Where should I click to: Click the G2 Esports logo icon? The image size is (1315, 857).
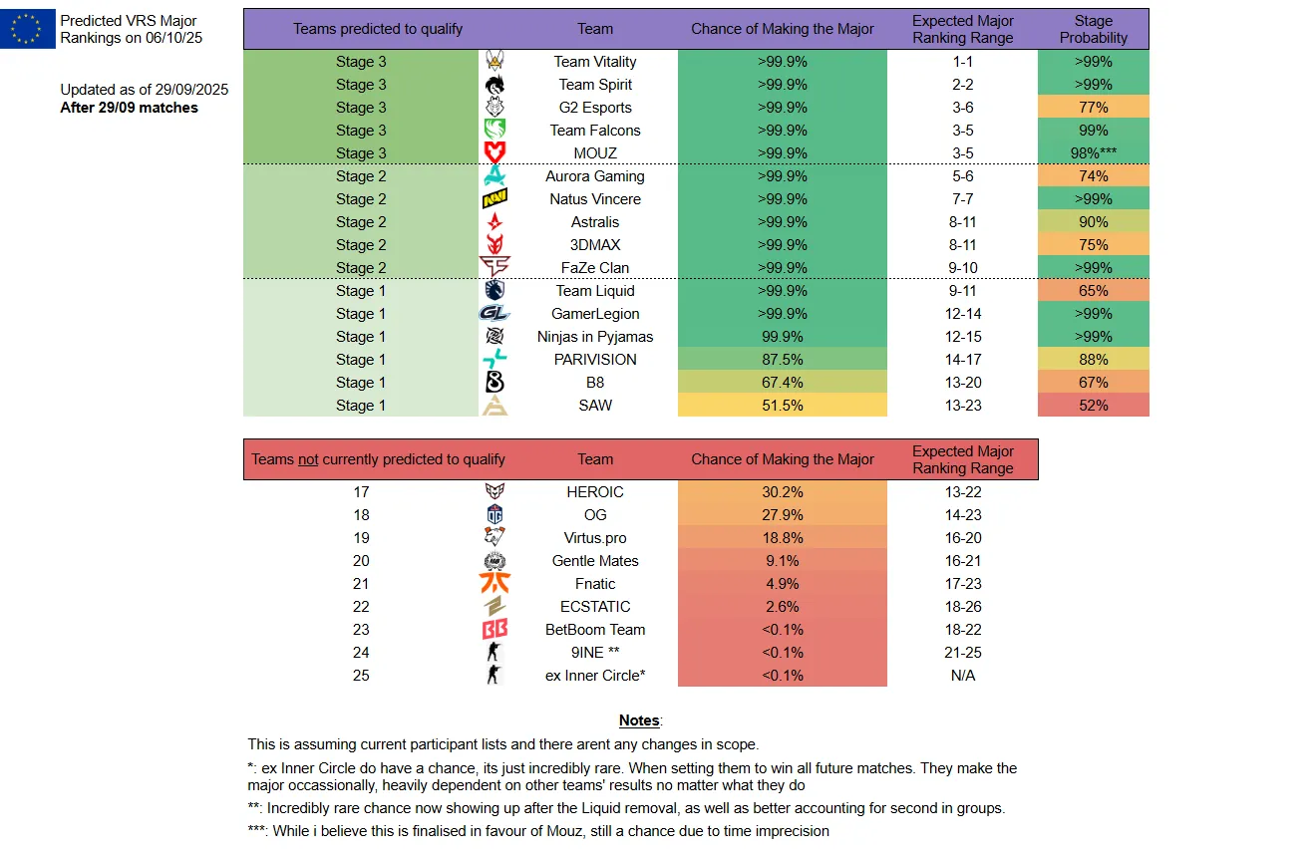[494, 108]
